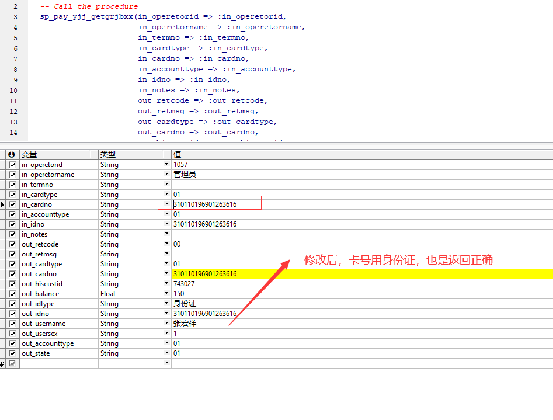Toggle the in_termno row checkbox
The image size is (553, 420).
(12, 185)
